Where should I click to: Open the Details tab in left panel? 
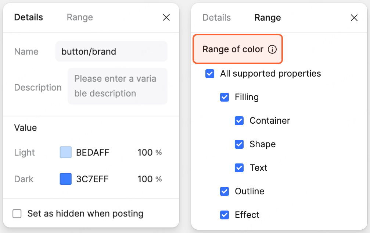point(29,17)
